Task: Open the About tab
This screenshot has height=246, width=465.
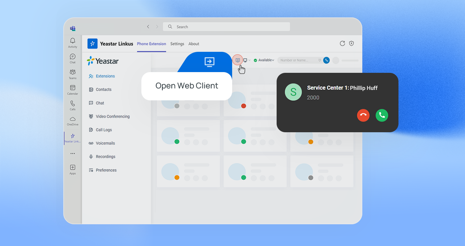Action: pyautogui.click(x=194, y=44)
